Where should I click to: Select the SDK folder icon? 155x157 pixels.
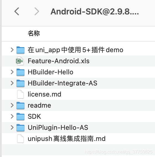tap(20, 117)
